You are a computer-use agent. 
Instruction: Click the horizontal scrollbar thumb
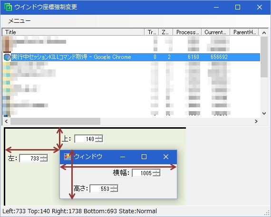[x=55, y=122]
